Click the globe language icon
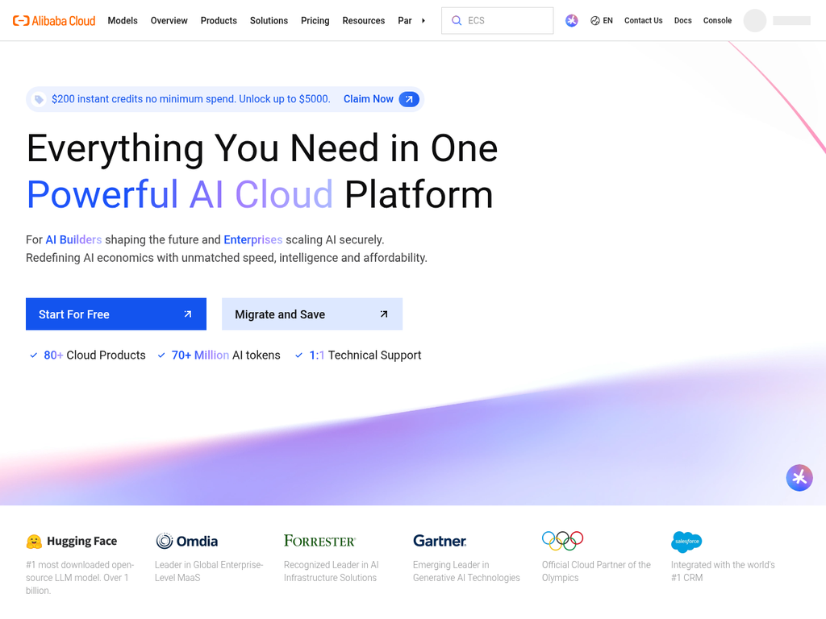 click(x=594, y=20)
